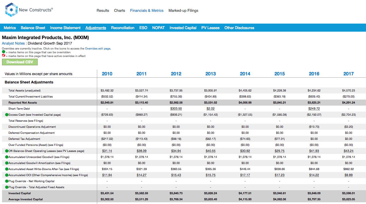Click the Reported Net Assets row label
The height and width of the screenshot is (204, 366).
[23, 103]
